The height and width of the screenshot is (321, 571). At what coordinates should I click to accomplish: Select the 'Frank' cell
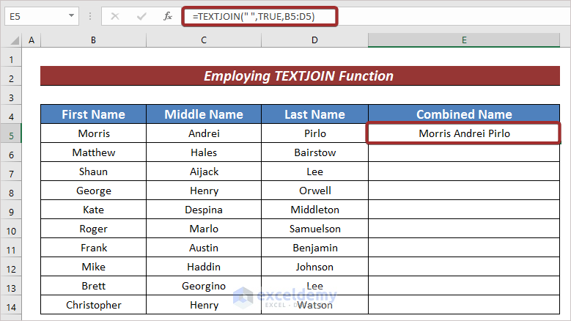pos(93,248)
